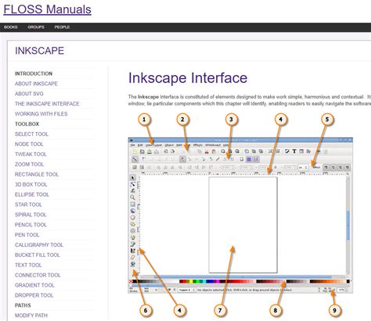The height and width of the screenshot is (321, 371).
Task: Click the Save document icon in toolbar
Action: tap(149, 152)
